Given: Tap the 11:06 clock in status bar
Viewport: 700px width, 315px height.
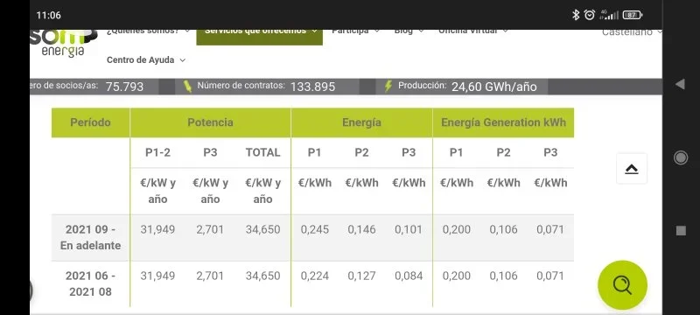Looking at the screenshot, I should (49, 15).
